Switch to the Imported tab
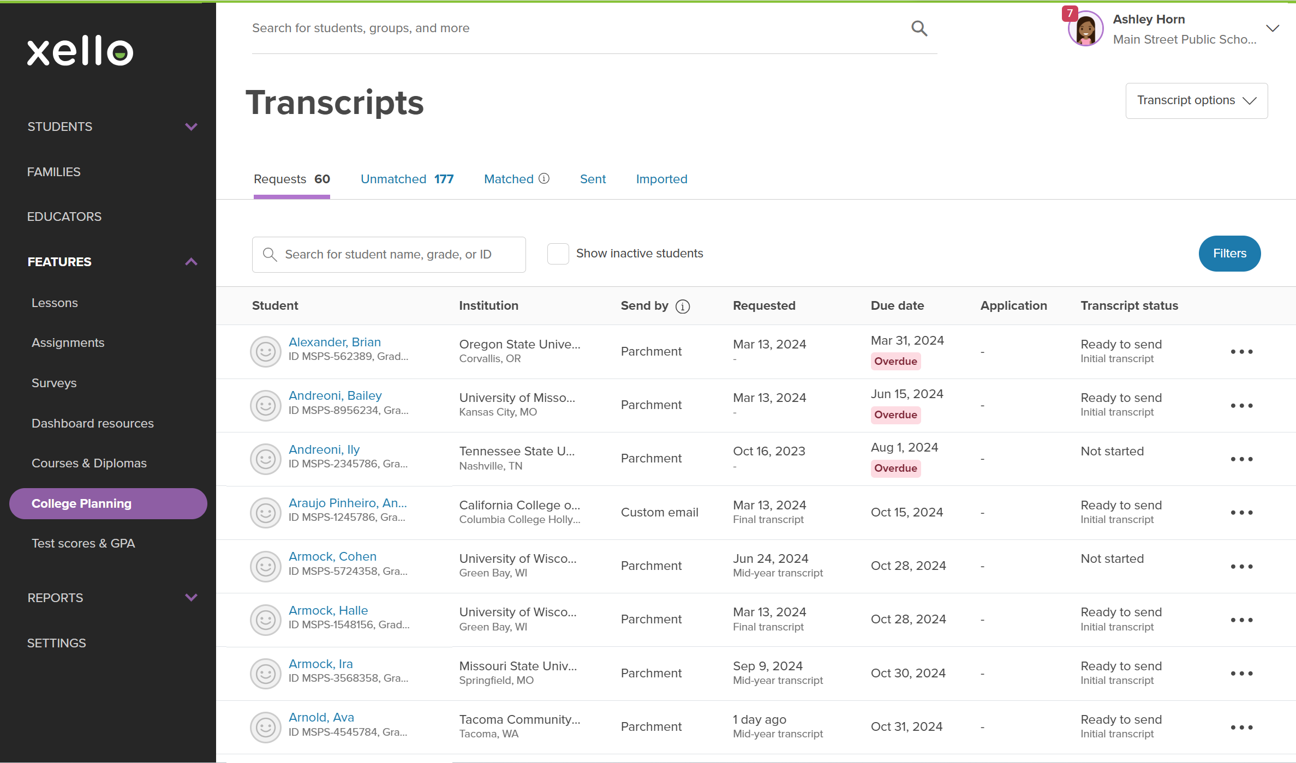1296x763 pixels. click(x=661, y=178)
